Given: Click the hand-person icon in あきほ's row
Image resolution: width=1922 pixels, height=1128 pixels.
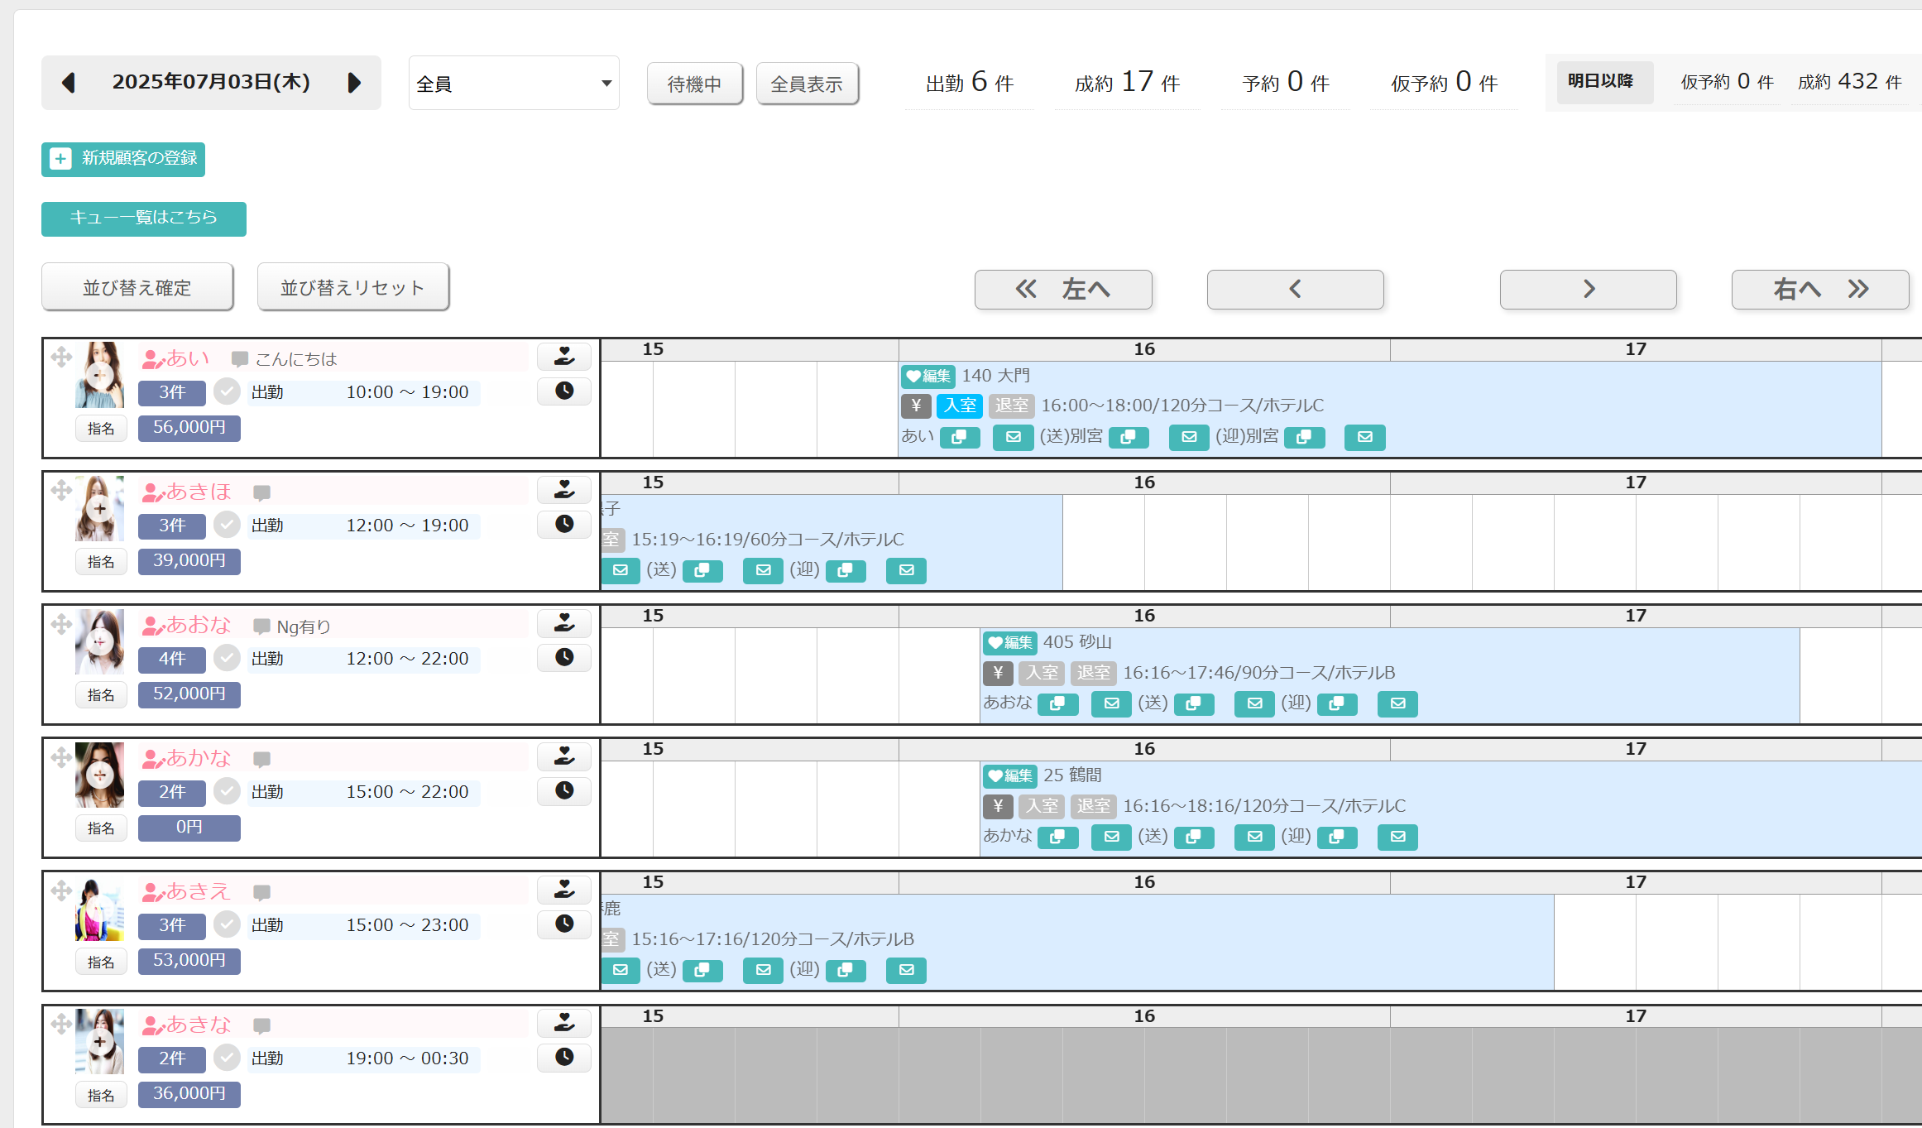Looking at the screenshot, I should [x=564, y=489].
